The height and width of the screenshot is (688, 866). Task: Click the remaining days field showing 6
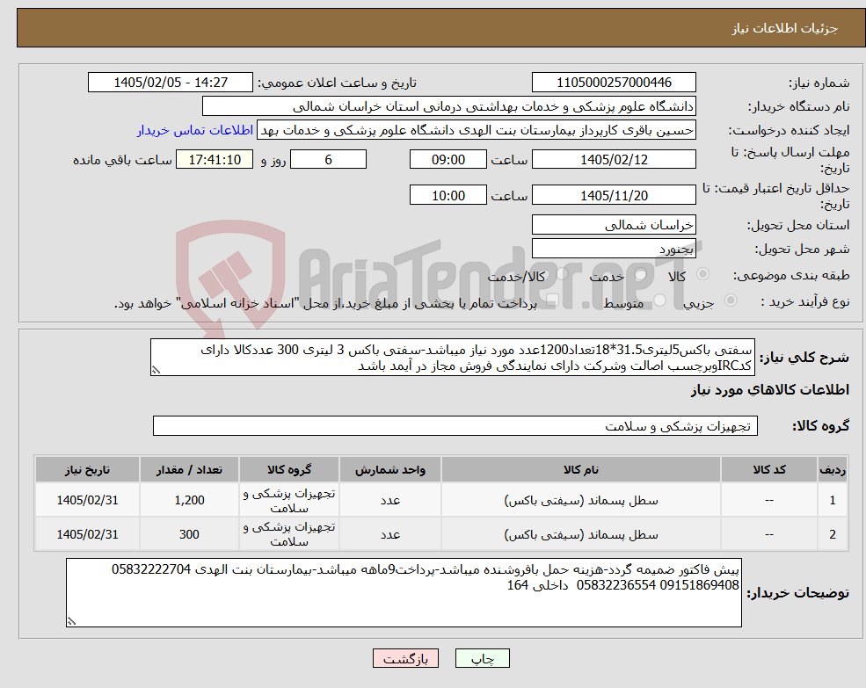click(x=328, y=160)
